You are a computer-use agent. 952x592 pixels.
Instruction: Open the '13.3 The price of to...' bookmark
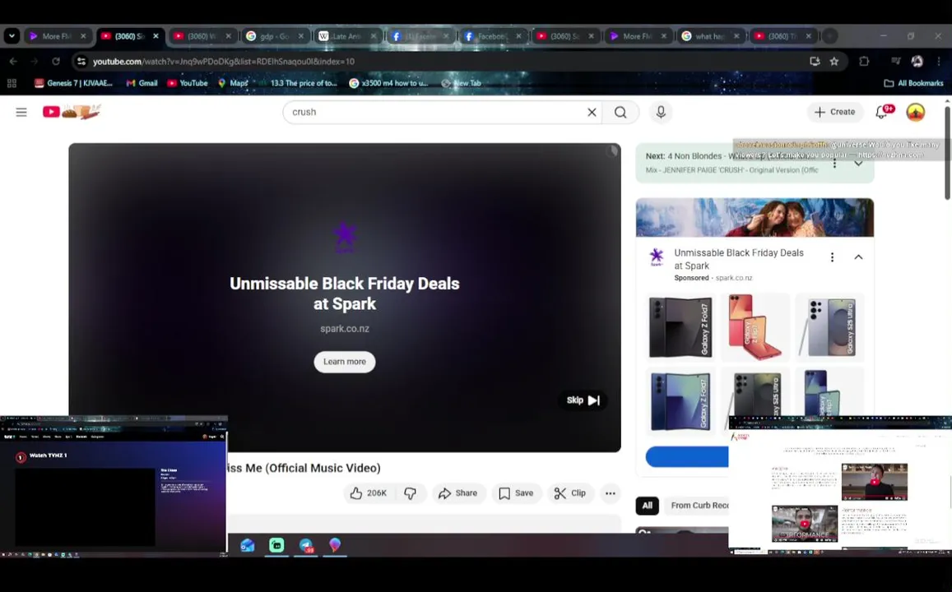pos(298,83)
